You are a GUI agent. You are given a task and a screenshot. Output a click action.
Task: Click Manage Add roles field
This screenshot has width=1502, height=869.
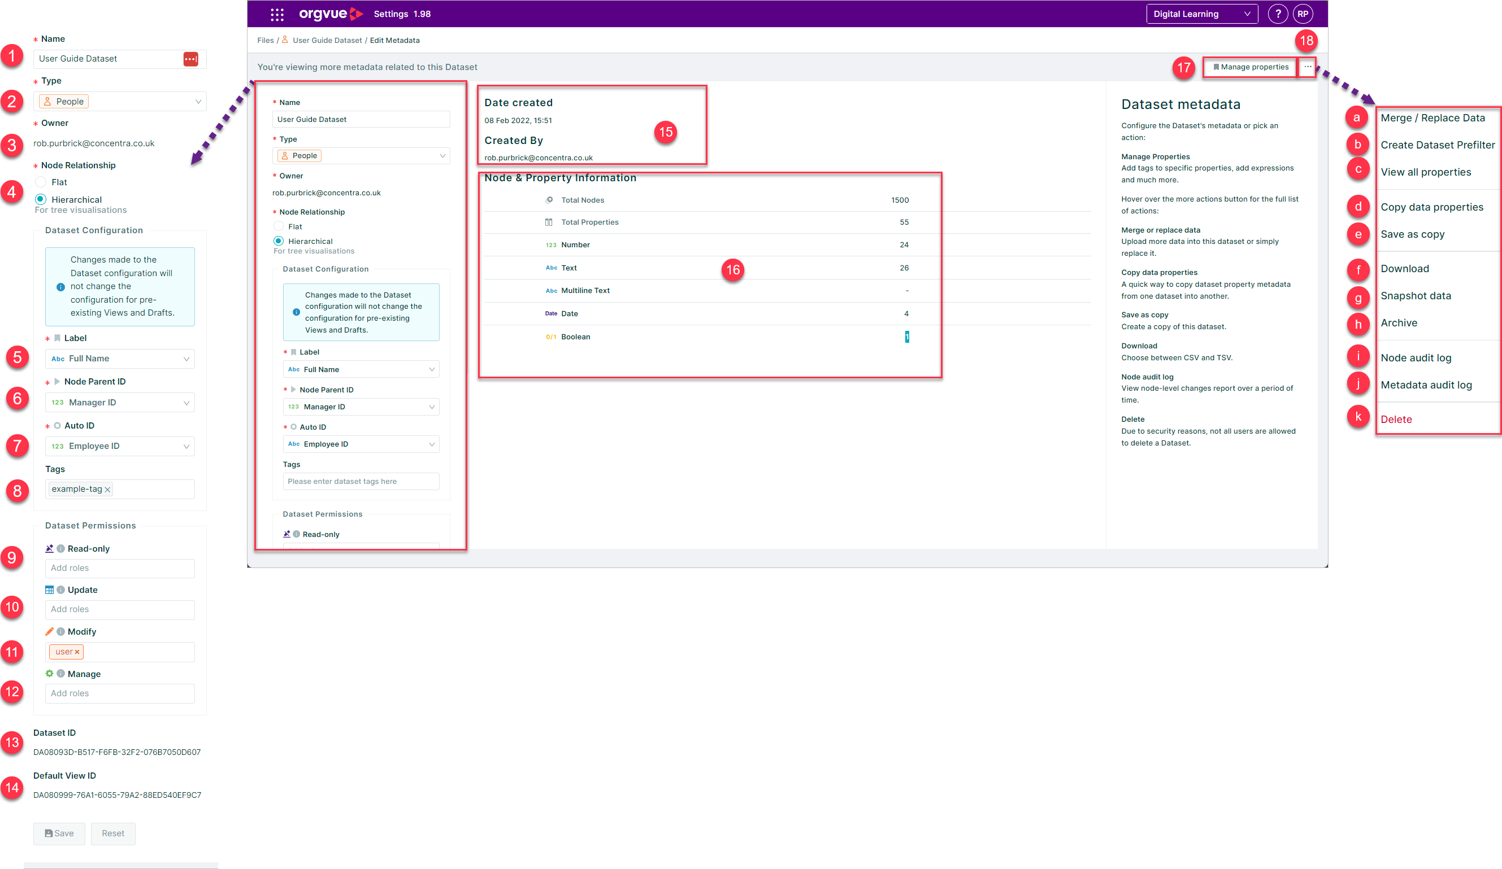click(x=120, y=694)
